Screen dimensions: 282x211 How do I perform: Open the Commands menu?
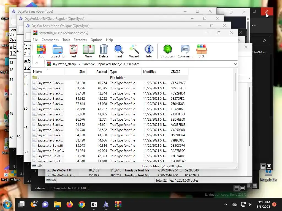click(50, 40)
